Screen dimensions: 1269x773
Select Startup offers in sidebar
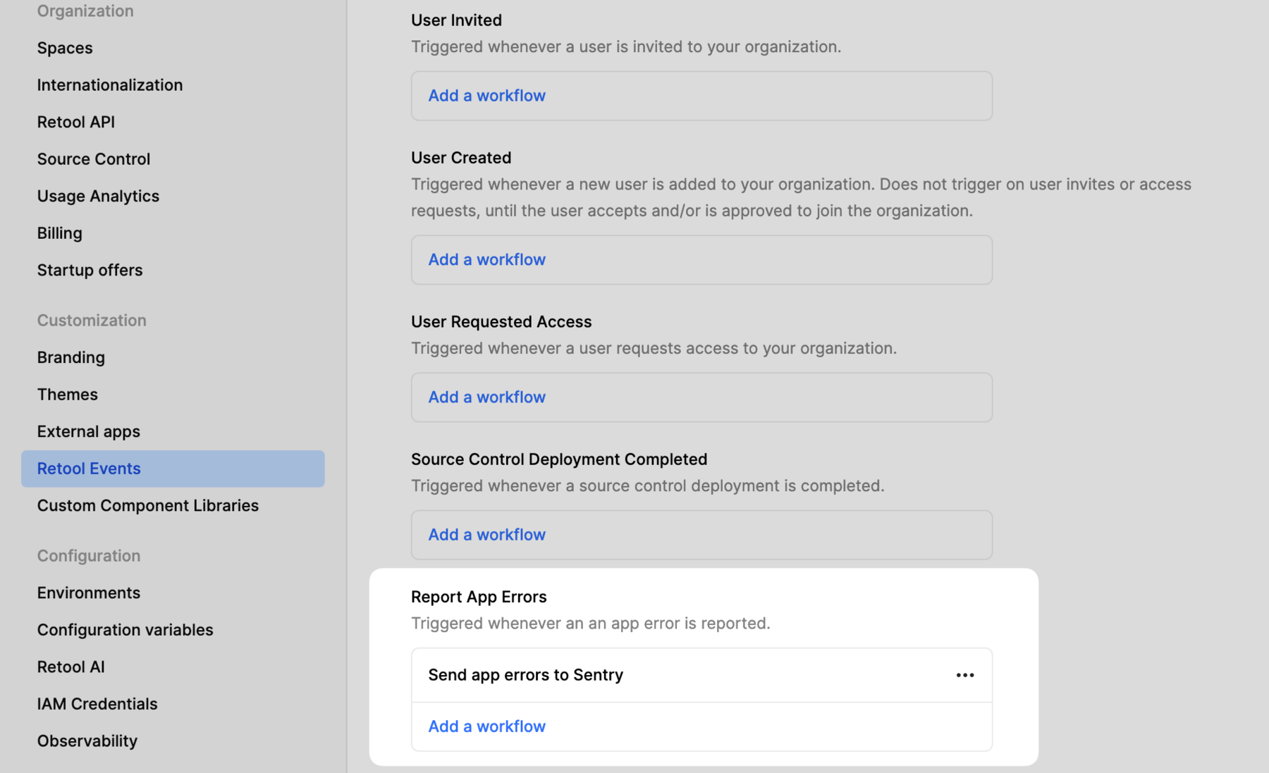pos(90,271)
